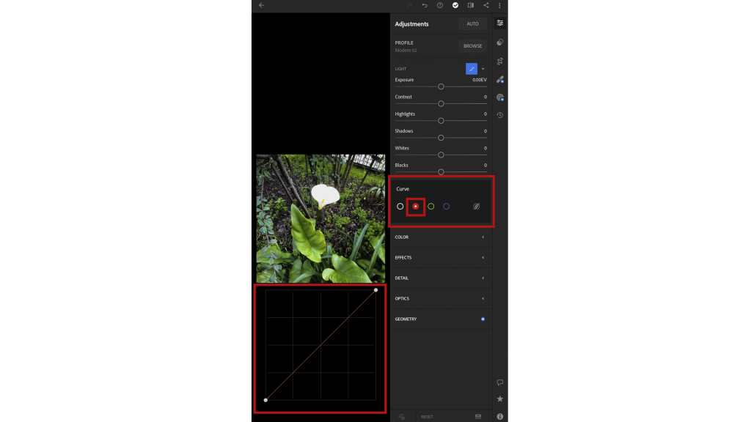Screen dimensions: 751x422
Task: Click the "Adjustments" panel title
Action: [x=412, y=24]
